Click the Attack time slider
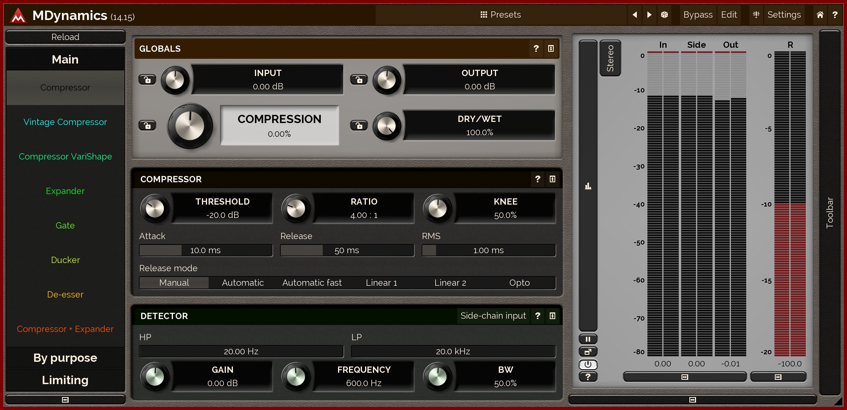Screen dimensions: 847x410 coord(205,250)
